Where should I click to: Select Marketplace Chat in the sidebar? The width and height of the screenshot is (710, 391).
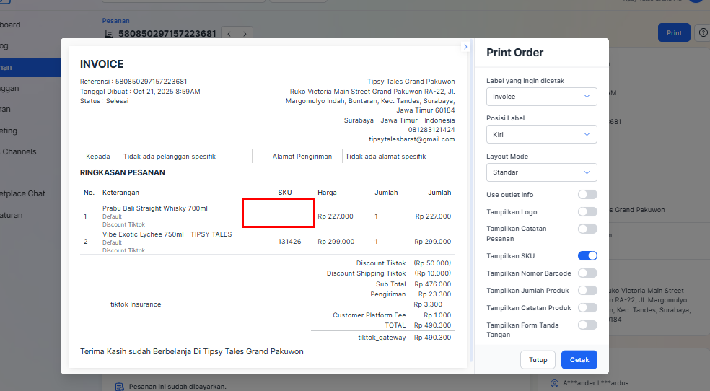(22, 193)
